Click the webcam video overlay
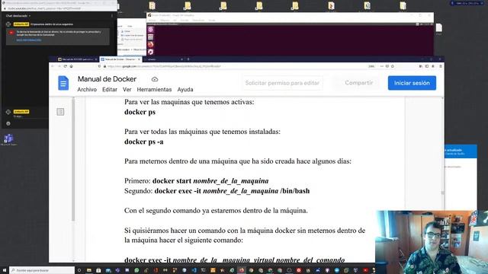This screenshot has width=488, height=274. click(432, 242)
